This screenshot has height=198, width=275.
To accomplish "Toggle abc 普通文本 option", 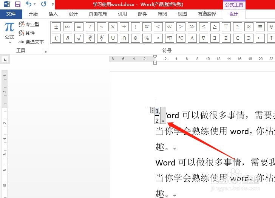I will click(31, 42).
